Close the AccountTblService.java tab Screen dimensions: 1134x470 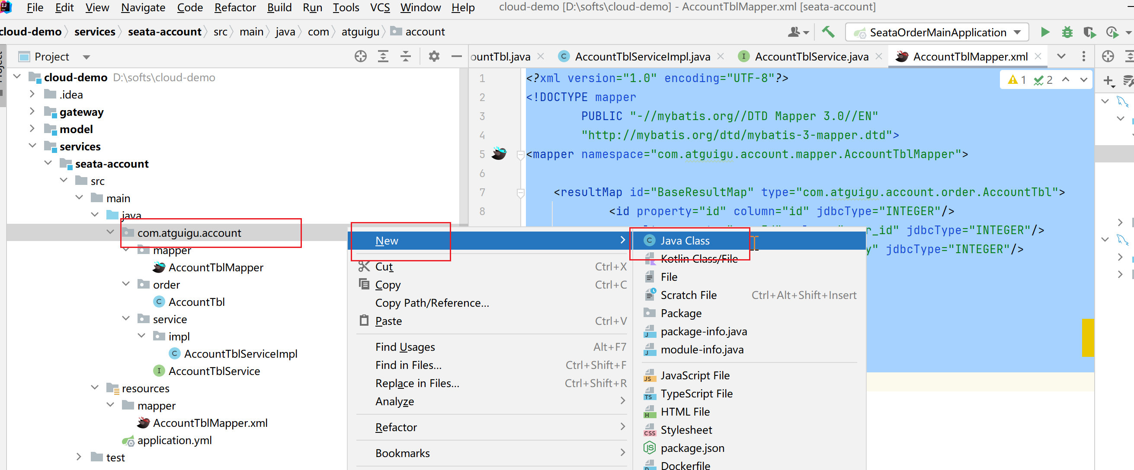tap(879, 56)
